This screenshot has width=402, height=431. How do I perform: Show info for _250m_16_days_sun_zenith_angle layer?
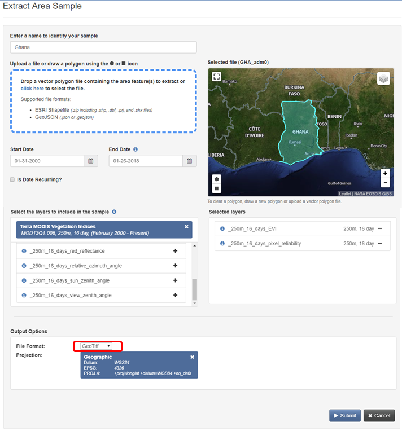[24, 280]
